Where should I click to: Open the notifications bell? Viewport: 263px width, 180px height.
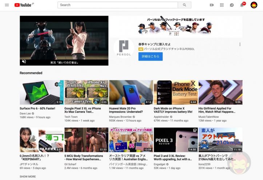[242, 5]
